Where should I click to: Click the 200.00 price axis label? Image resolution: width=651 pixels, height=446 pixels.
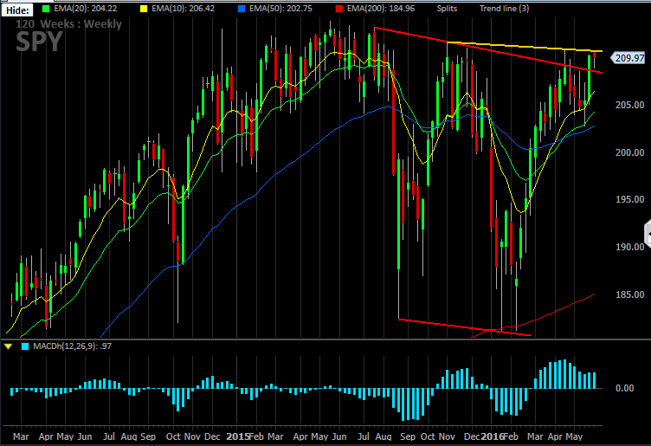[x=630, y=152]
